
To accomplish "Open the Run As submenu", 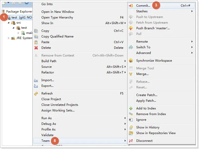I will (80, 118).
